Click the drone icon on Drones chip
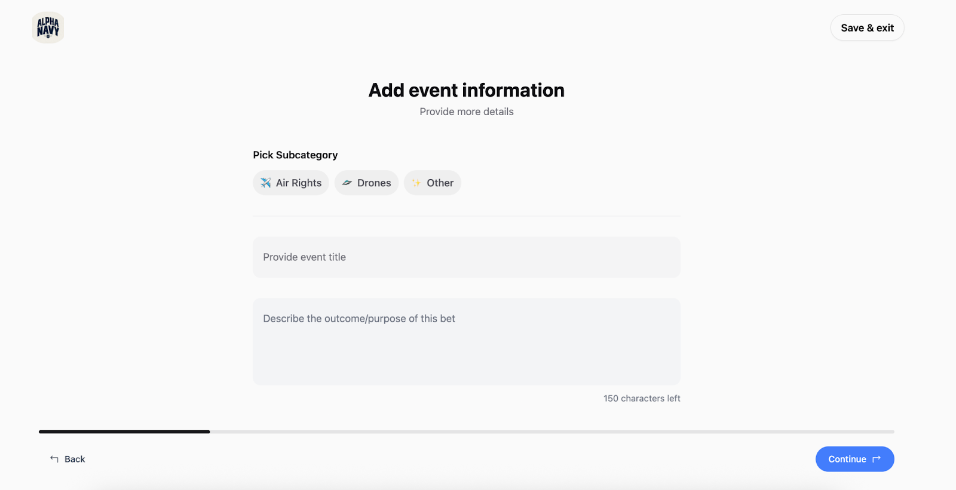This screenshot has height=490, width=956. pyautogui.click(x=347, y=183)
